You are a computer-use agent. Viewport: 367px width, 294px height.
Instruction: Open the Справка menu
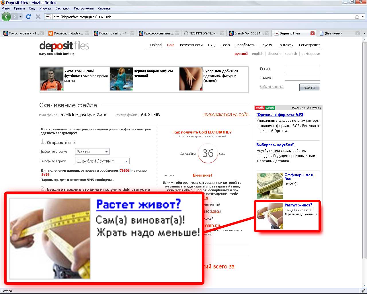[x=104, y=8]
